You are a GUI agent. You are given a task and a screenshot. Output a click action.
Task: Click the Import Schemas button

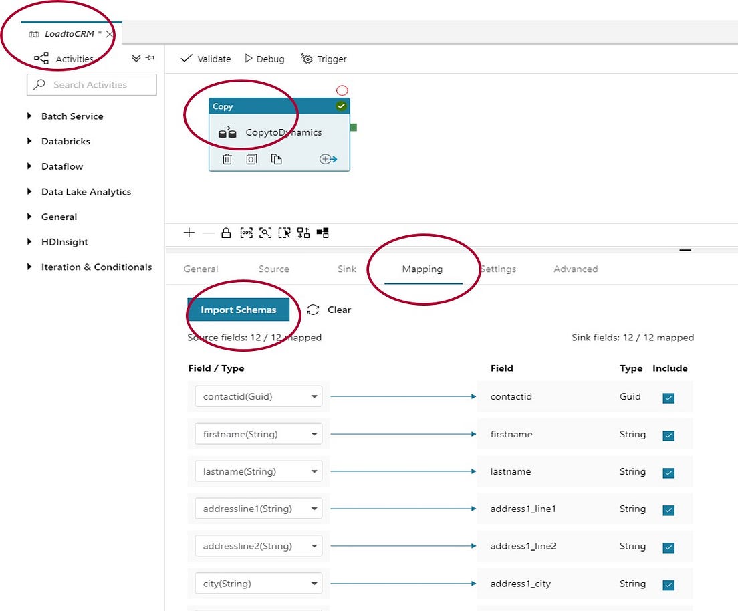[x=239, y=310]
